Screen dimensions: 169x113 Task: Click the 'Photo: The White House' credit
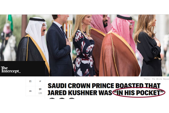tap(156, 79)
